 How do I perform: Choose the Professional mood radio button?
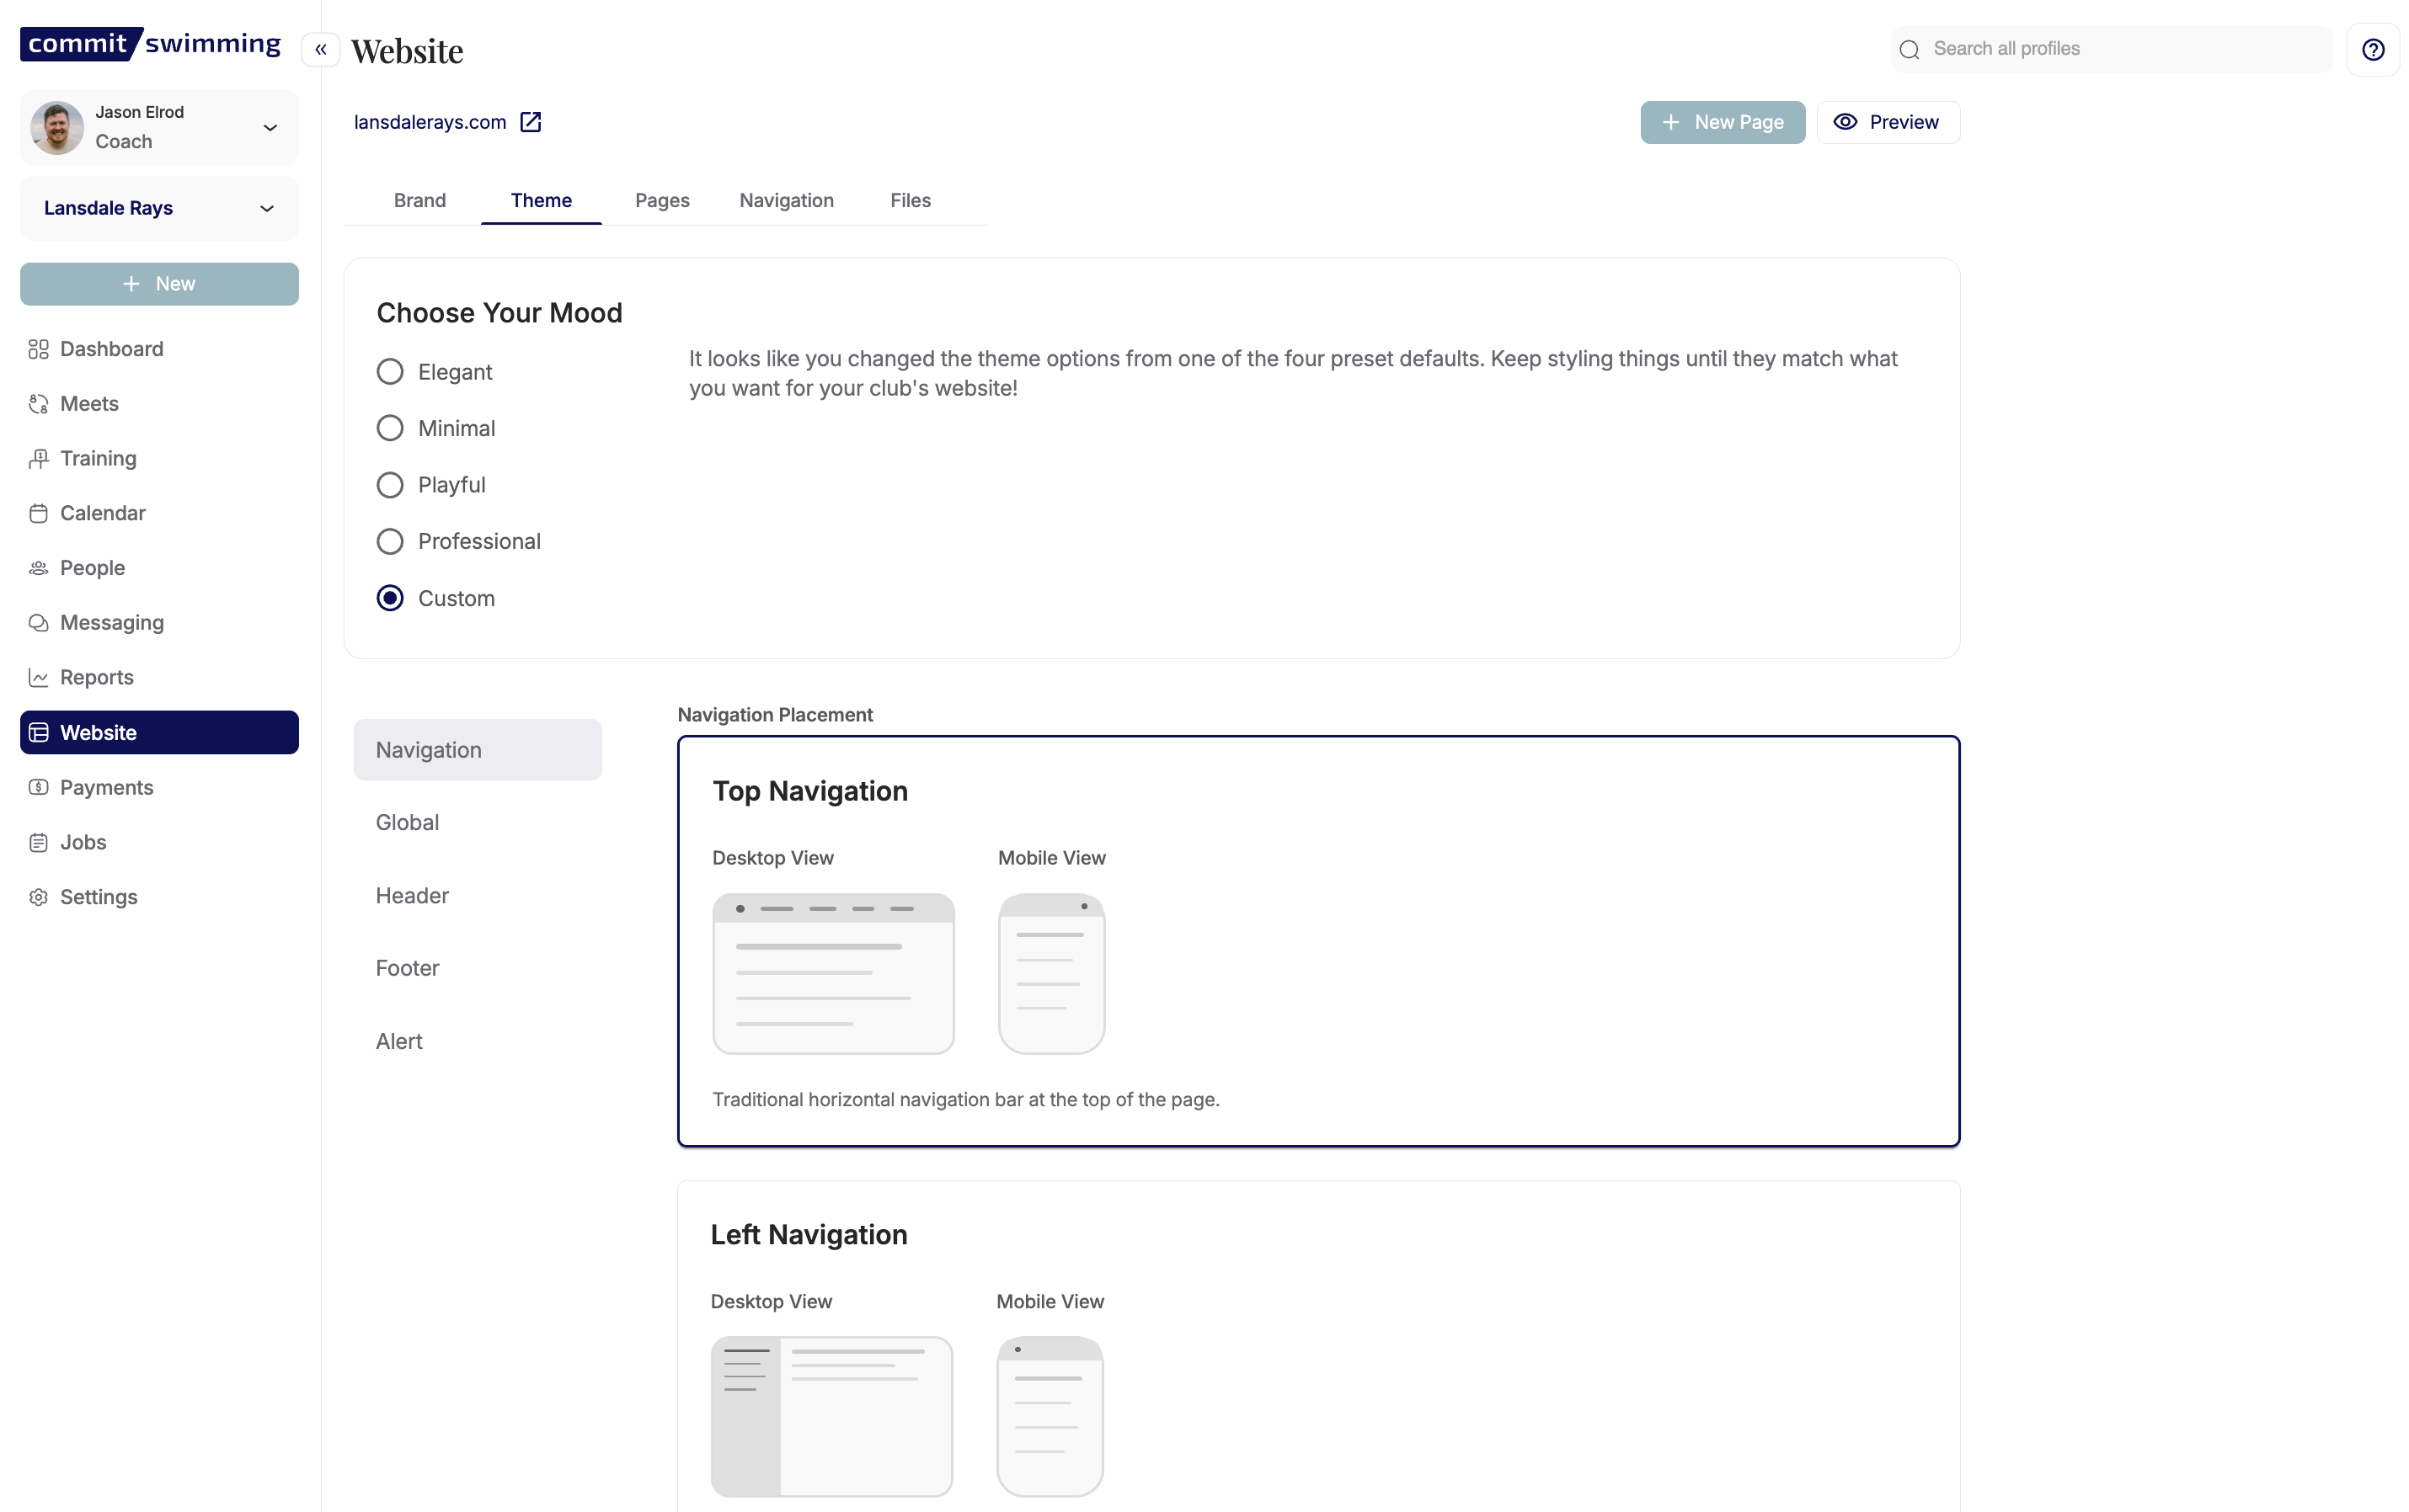390,541
